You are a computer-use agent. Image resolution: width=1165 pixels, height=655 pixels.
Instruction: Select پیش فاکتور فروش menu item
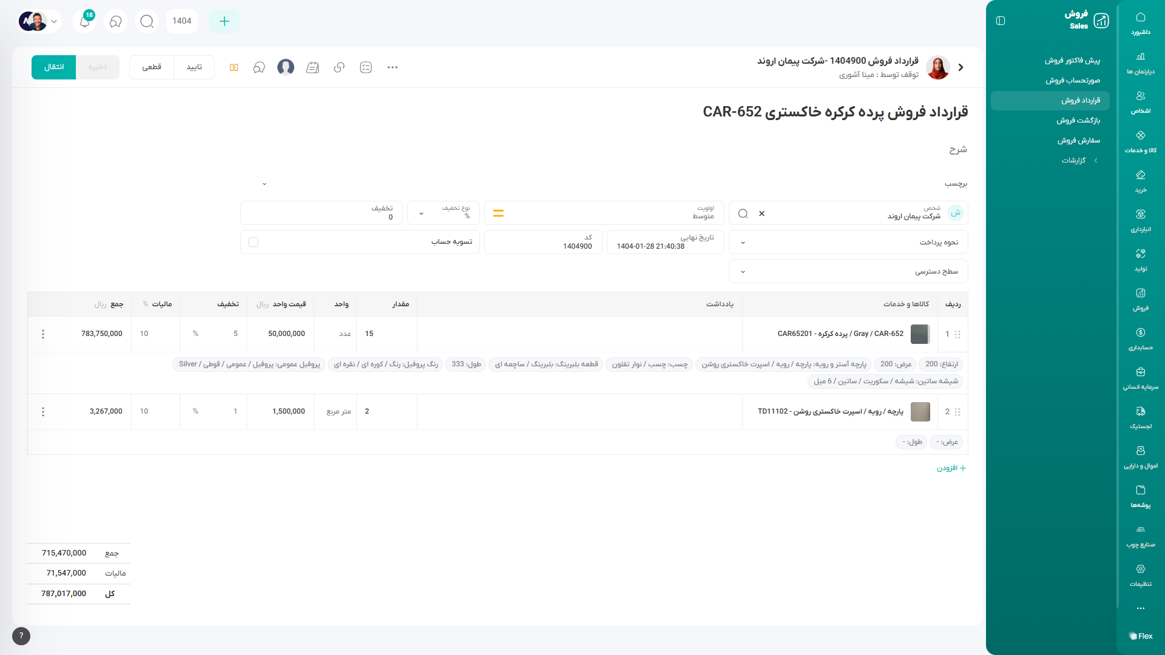(1072, 61)
